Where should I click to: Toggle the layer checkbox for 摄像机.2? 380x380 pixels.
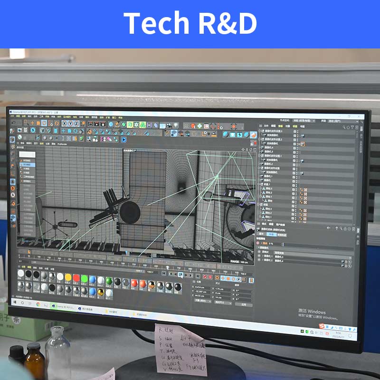coord(294,165)
